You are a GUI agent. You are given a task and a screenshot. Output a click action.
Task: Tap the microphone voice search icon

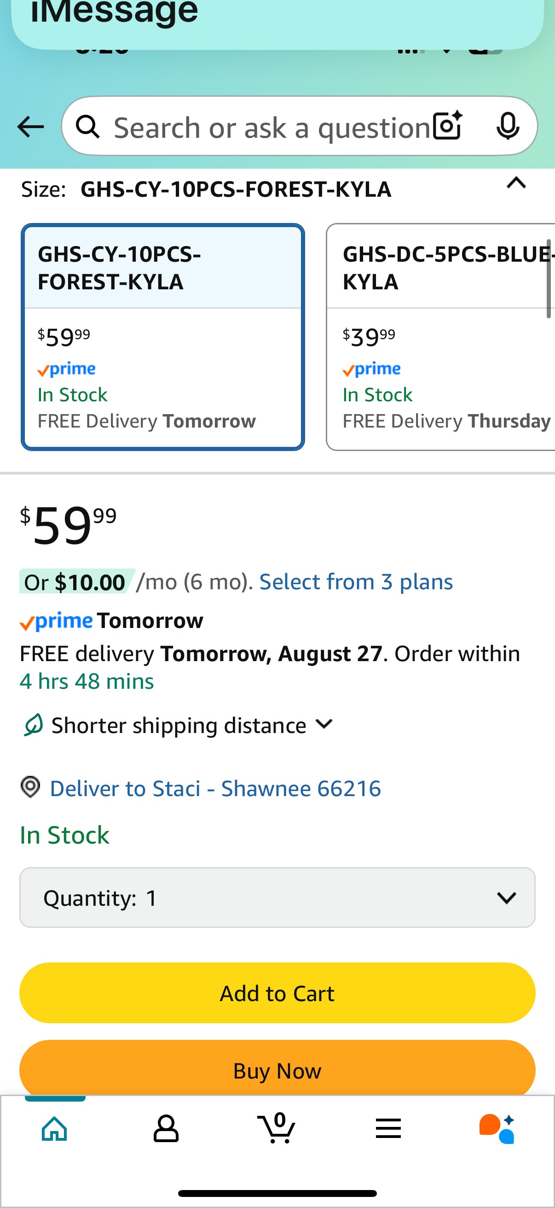pyautogui.click(x=508, y=126)
